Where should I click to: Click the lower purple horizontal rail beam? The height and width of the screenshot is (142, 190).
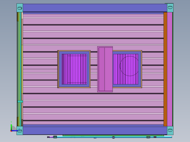(95, 131)
